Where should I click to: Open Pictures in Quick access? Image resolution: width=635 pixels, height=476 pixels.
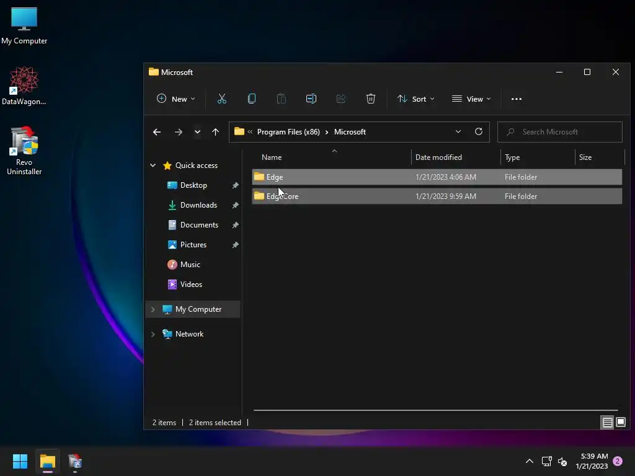click(x=193, y=244)
